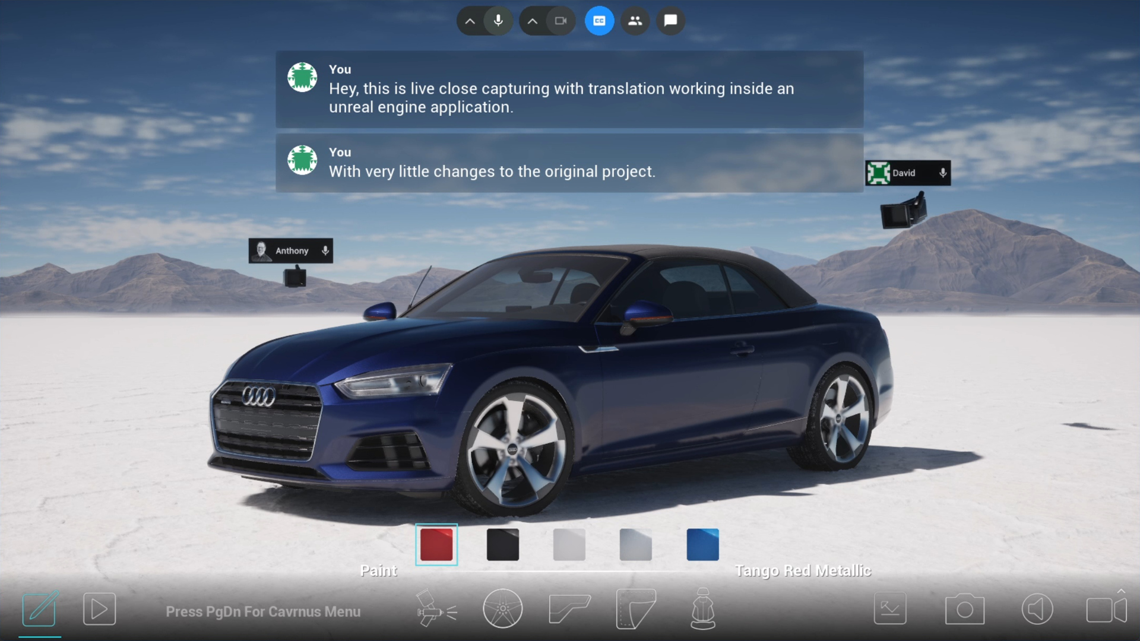This screenshot has width=1140, height=641.
Task: Click the 'Hey, this is live' caption
Action: click(561, 98)
